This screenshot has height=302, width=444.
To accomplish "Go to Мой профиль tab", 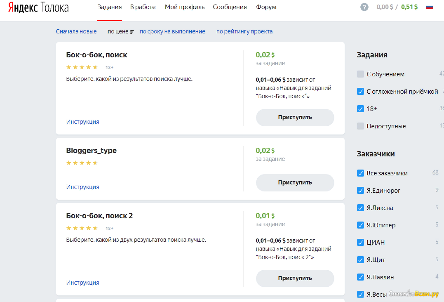I will point(185,7).
